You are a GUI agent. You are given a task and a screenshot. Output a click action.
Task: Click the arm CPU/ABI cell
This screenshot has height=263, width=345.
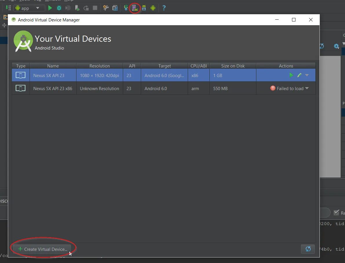pos(199,88)
